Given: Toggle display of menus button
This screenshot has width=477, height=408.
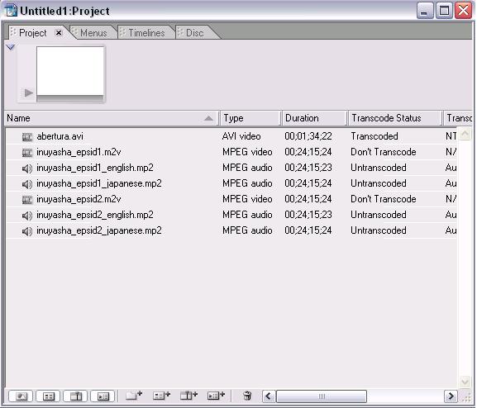Looking at the screenshot, I should click(x=49, y=396).
